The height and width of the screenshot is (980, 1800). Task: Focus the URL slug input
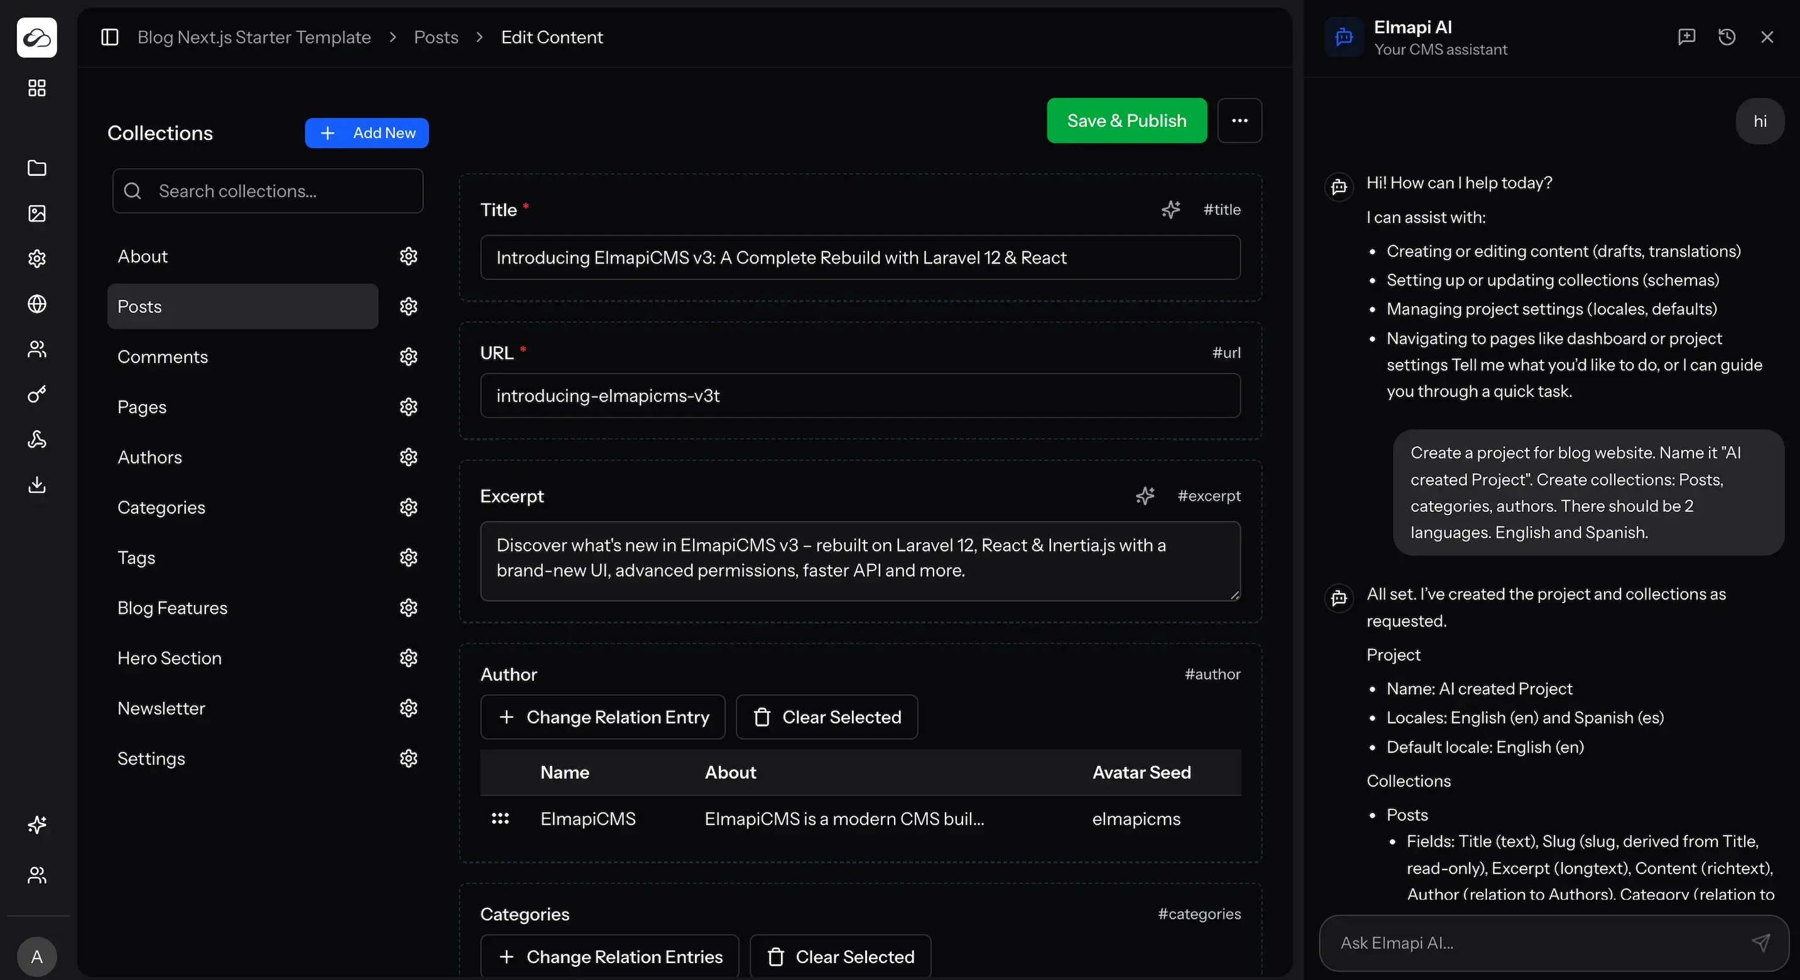[x=861, y=396]
